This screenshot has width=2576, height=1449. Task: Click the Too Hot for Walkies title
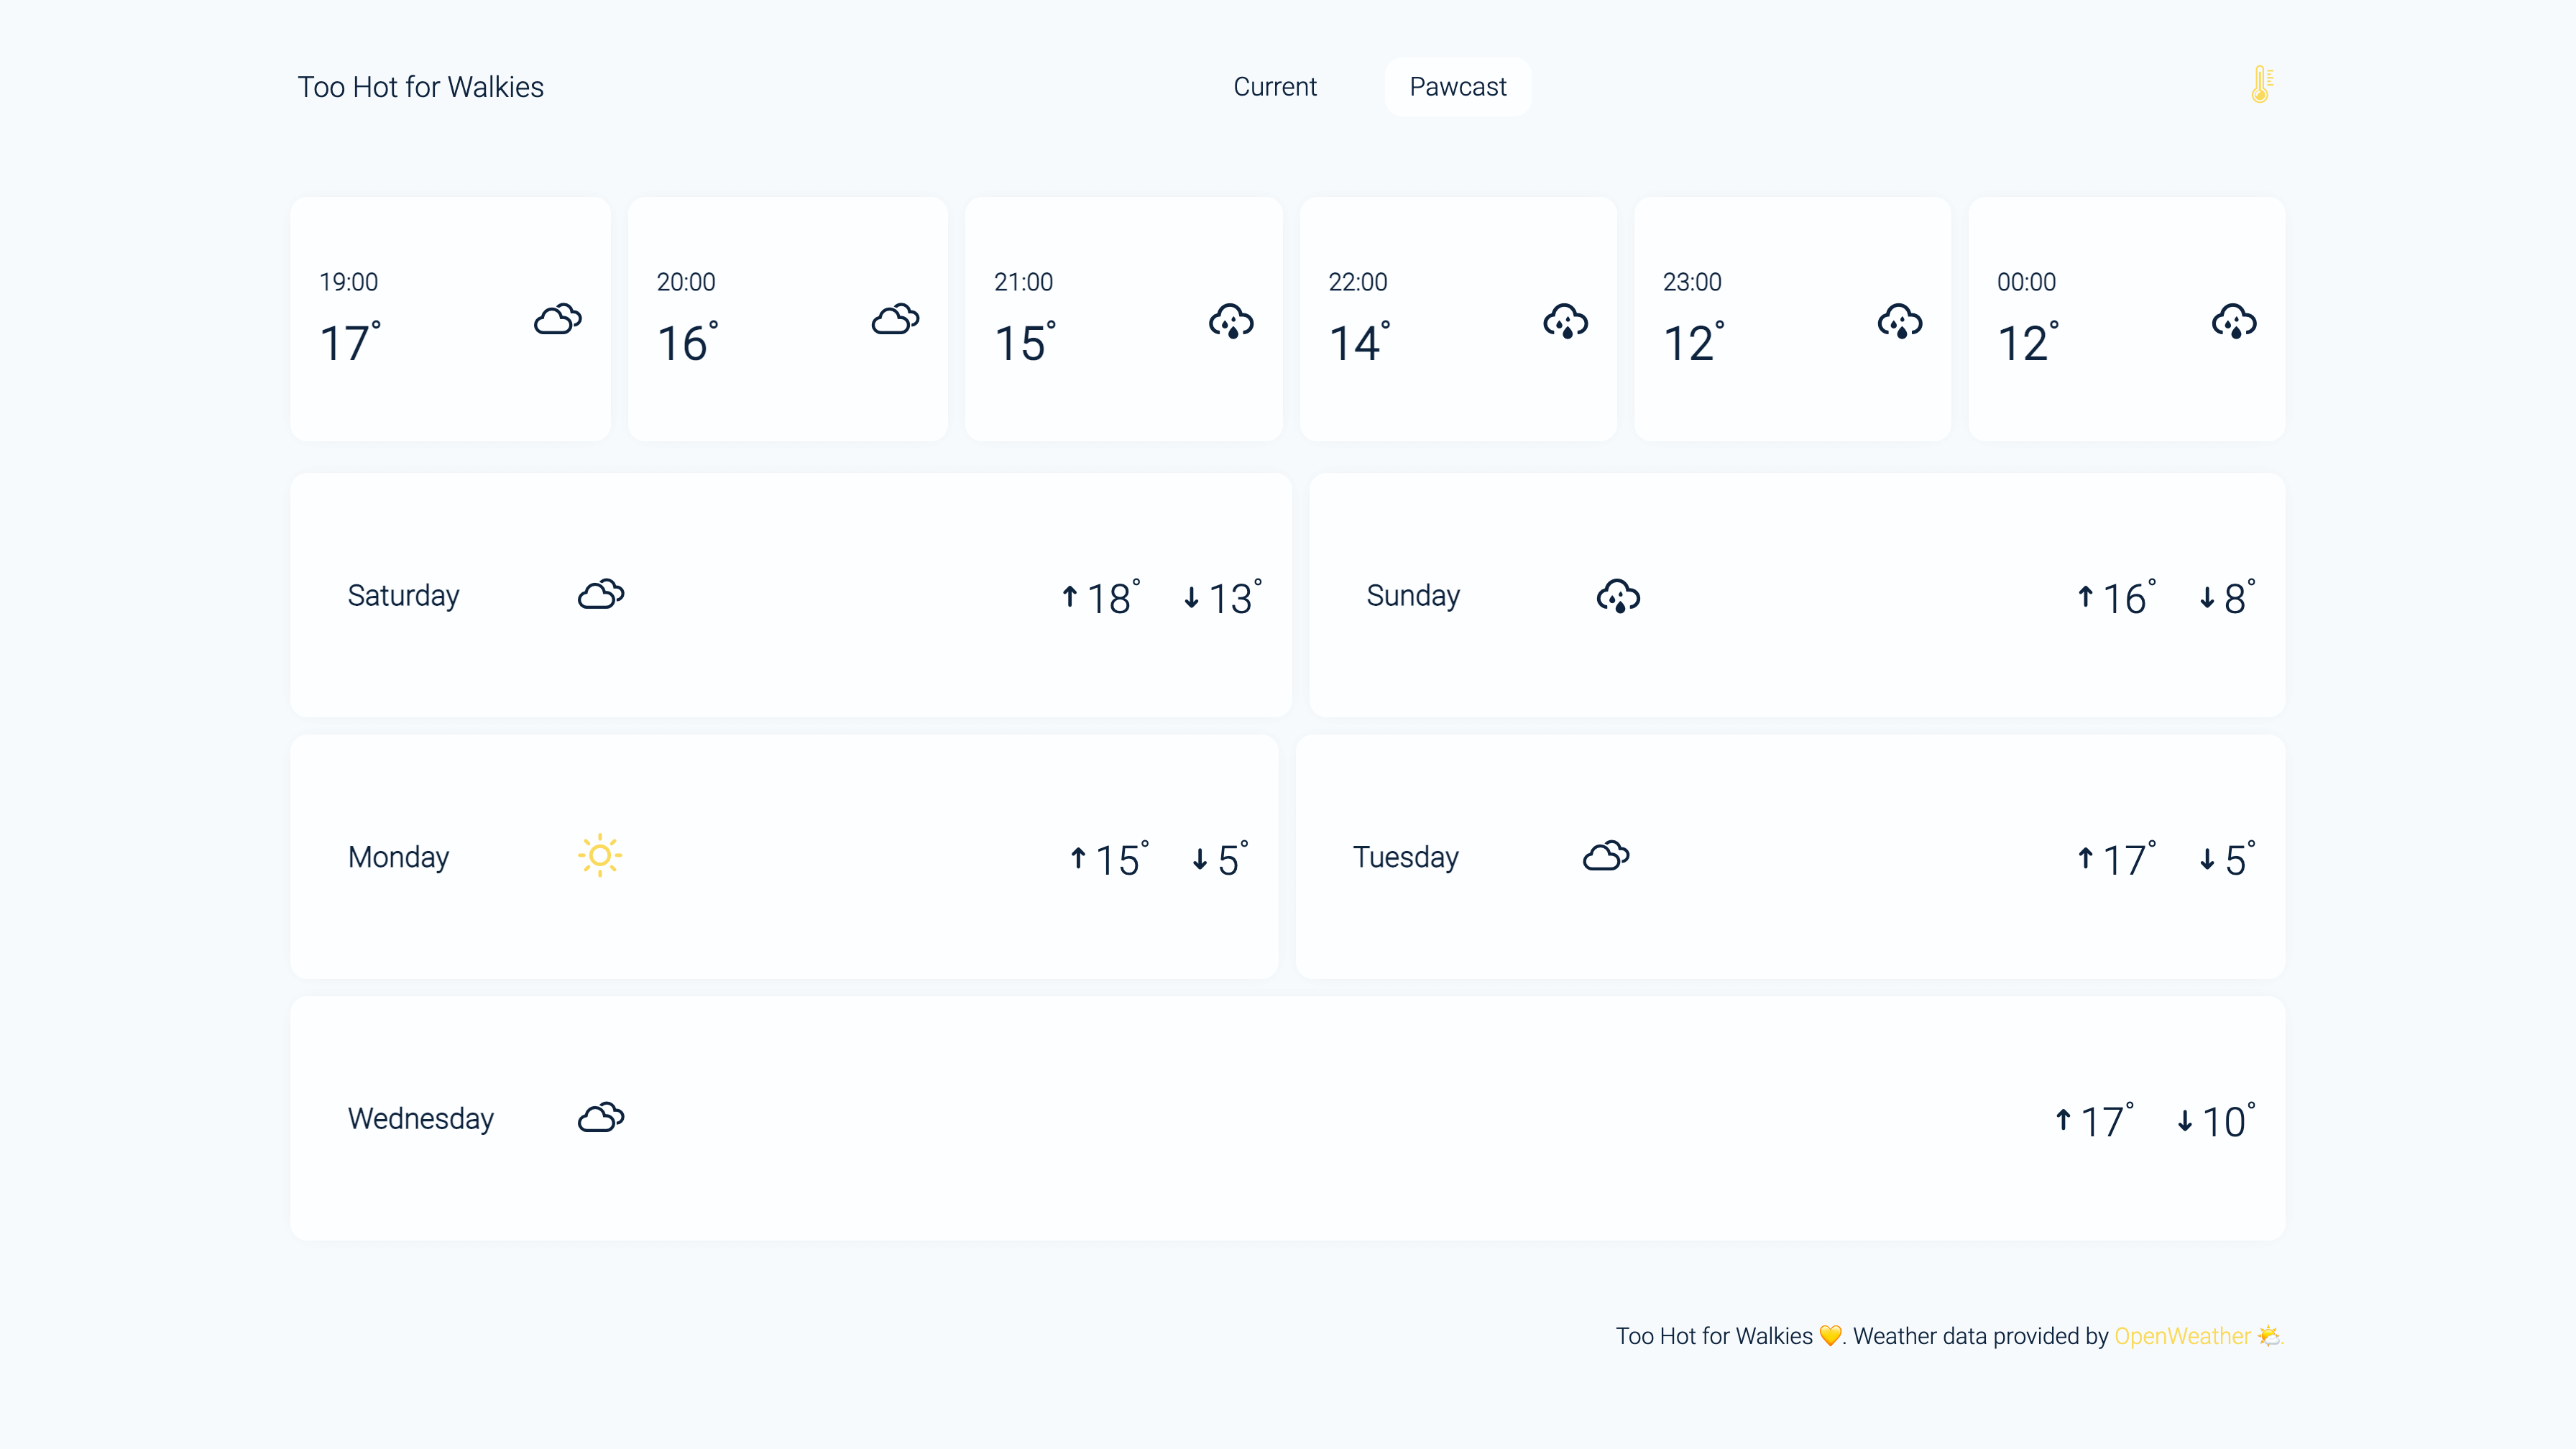click(x=420, y=87)
